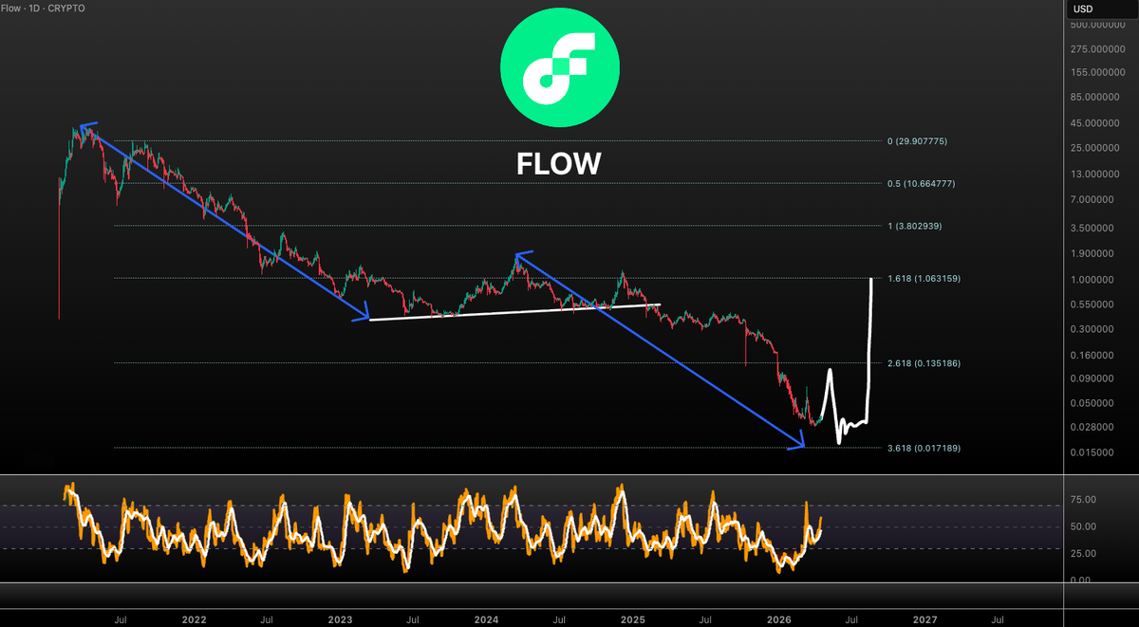
Task: Click the 2025 label on time axis
Action: [x=633, y=618]
